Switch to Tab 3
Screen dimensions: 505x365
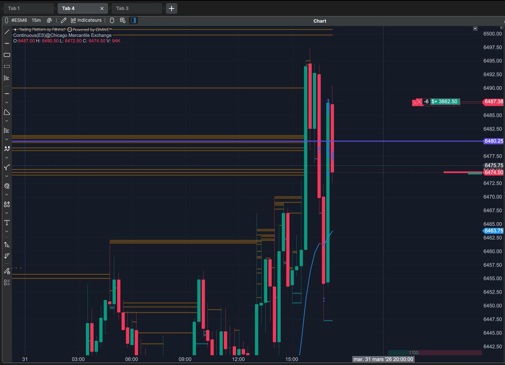click(x=136, y=8)
